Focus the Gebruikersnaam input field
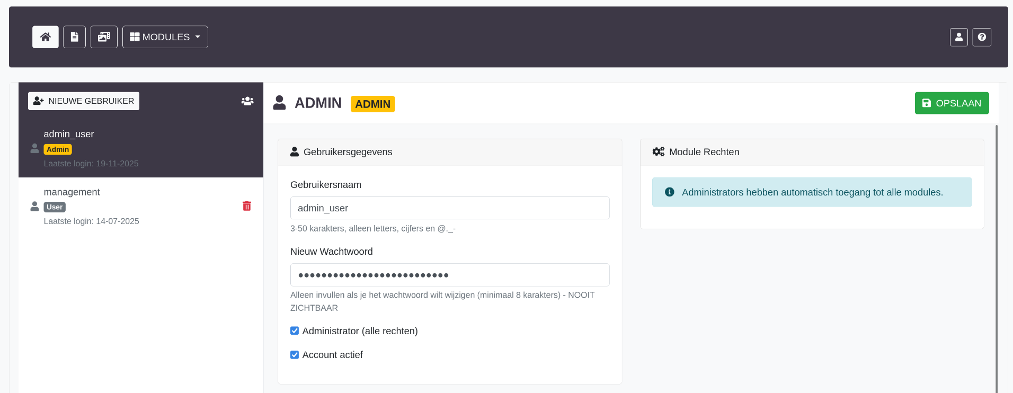Screen dimensions: 1013x393 point(450,208)
